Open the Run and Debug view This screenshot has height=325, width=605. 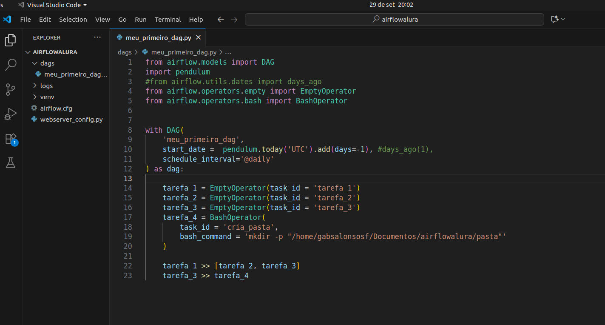coord(11,114)
